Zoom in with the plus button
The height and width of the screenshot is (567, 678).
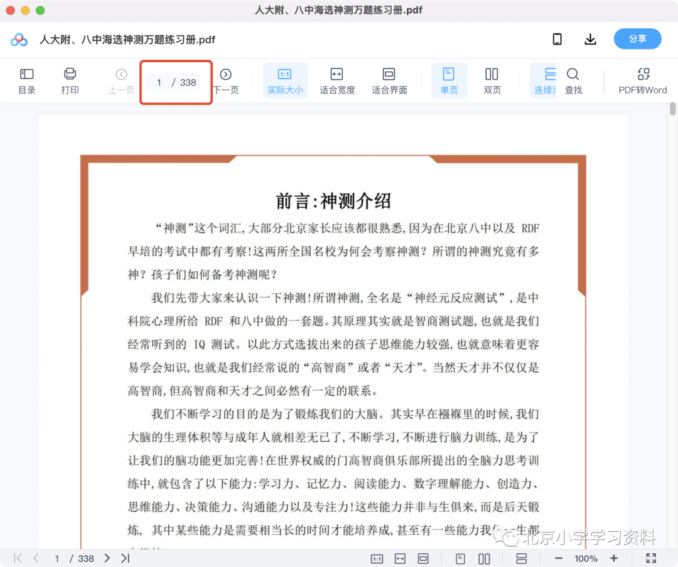pyautogui.click(x=613, y=558)
